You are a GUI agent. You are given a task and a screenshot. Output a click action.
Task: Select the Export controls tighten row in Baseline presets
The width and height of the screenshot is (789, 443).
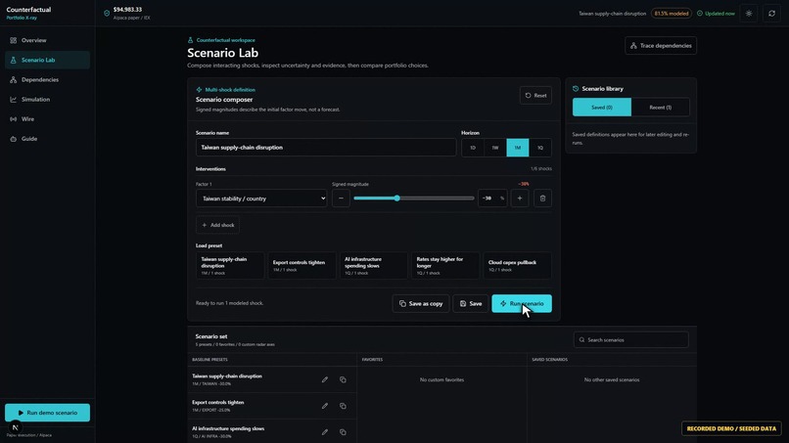(x=272, y=406)
